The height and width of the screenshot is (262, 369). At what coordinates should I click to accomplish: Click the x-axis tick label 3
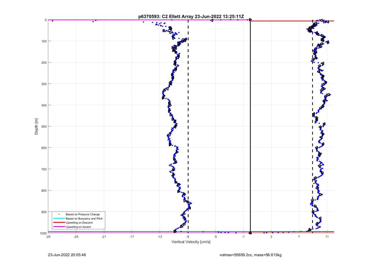[x=272, y=237]
